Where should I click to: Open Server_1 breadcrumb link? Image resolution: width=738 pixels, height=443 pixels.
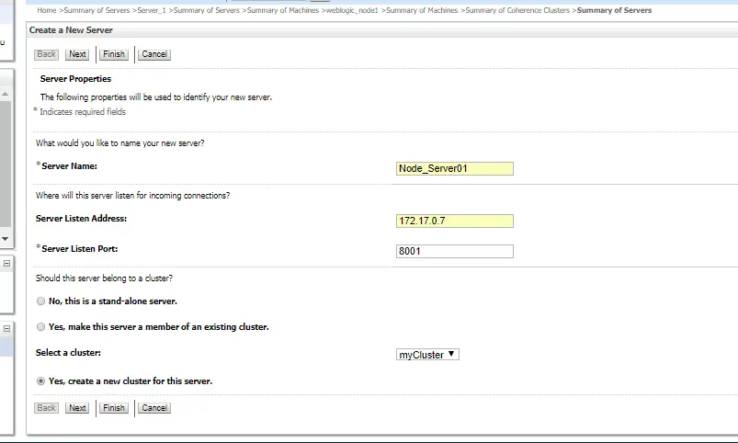151,10
